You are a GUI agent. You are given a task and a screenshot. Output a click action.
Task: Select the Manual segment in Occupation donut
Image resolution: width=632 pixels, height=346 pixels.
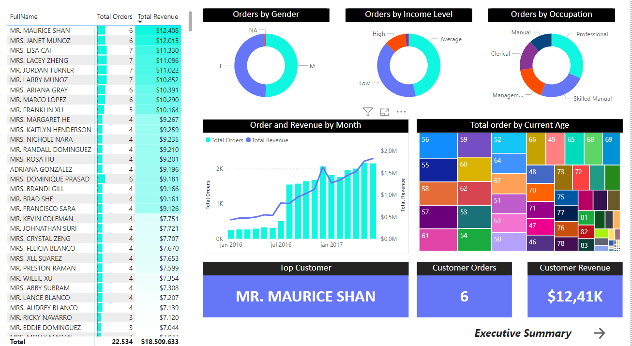(x=542, y=41)
